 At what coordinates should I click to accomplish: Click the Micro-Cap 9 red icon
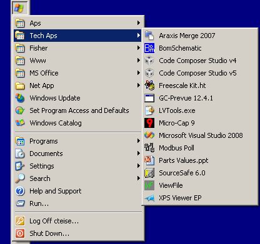click(x=149, y=123)
